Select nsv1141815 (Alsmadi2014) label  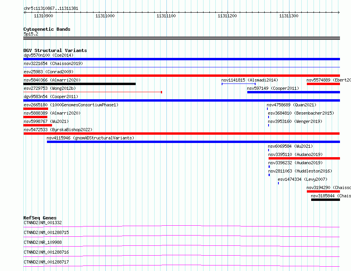coord(250,80)
